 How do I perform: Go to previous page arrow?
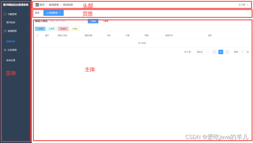[x=214, y=52]
